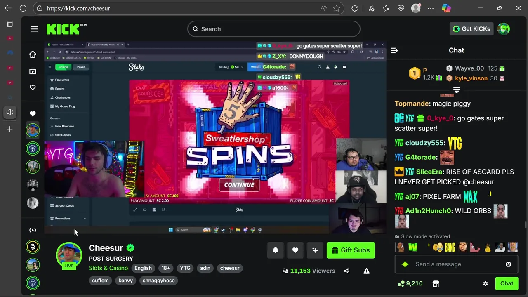Select the adin tag

coord(205,268)
